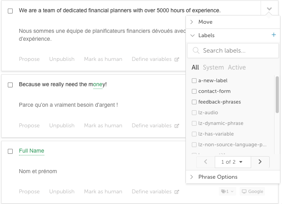The image size is (282, 204).
Task: Open external link icon beside first Define variables
Action: tap(177, 59)
